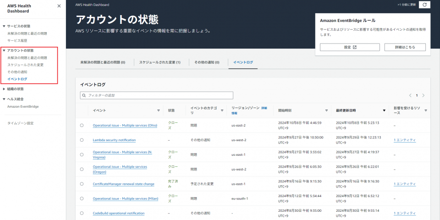Image resolution: width=440 pixels, height=220 pixels.
Task: Refresh the dashboard with the reload icon
Action: [x=424, y=5]
